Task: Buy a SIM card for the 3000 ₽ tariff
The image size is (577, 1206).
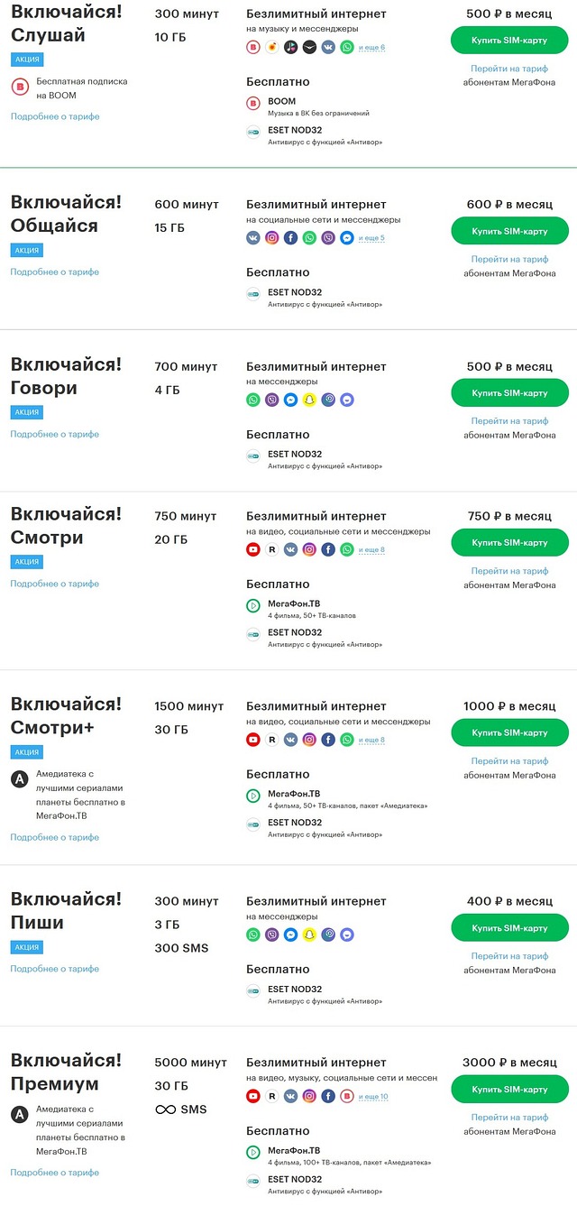Action: pyautogui.click(x=509, y=1089)
